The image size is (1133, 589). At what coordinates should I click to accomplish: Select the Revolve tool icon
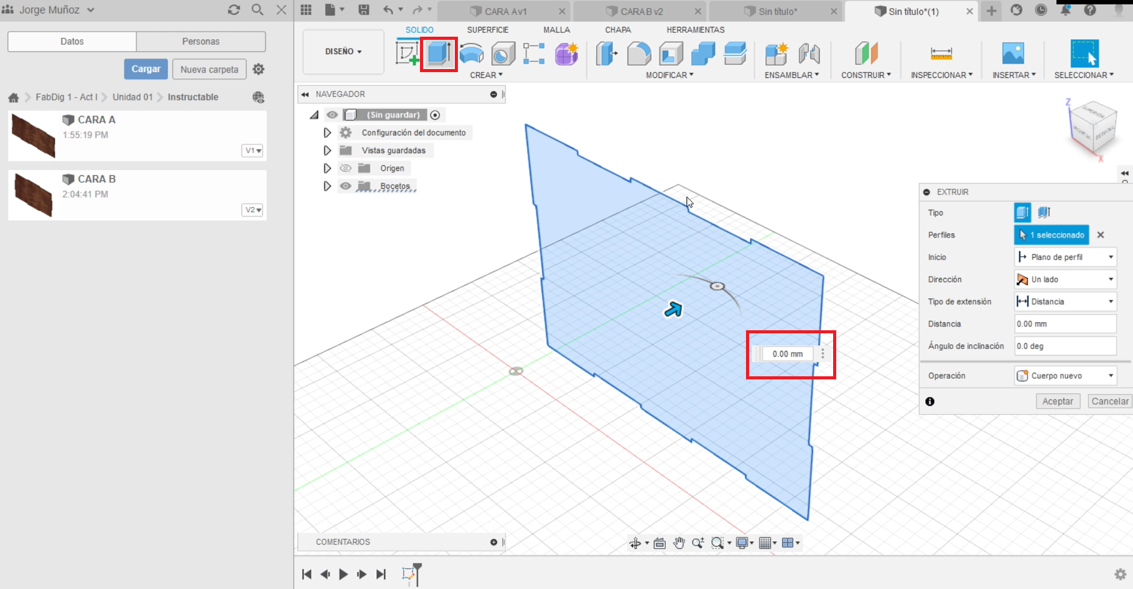tap(472, 53)
